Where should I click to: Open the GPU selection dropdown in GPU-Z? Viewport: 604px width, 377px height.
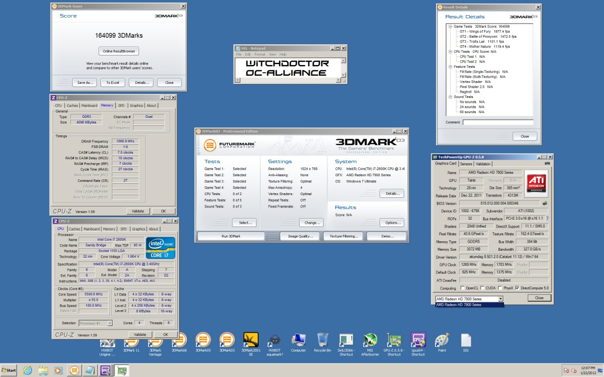coord(501,299)
